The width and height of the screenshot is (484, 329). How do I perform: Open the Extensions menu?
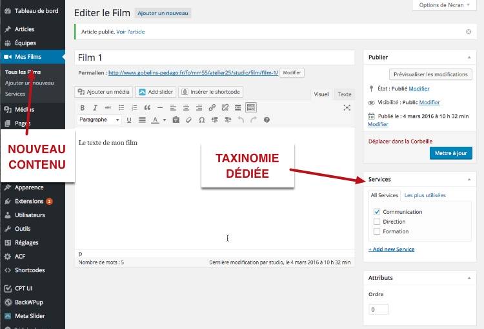coord(32,201)
